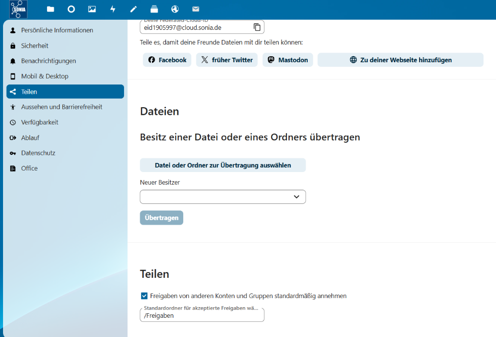Open the Notes pencil icon
Image resolution: width=496 pixels, height=337 pixels.
pyautogui.click(x=134, y=9)
